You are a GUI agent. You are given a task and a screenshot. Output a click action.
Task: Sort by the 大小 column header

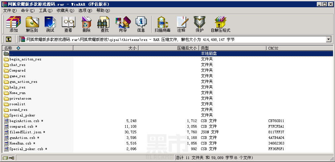pos(106,48)
